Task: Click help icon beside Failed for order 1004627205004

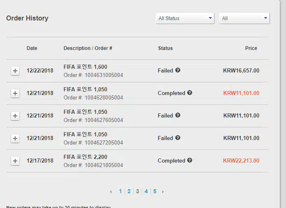Action: [178, 138]
